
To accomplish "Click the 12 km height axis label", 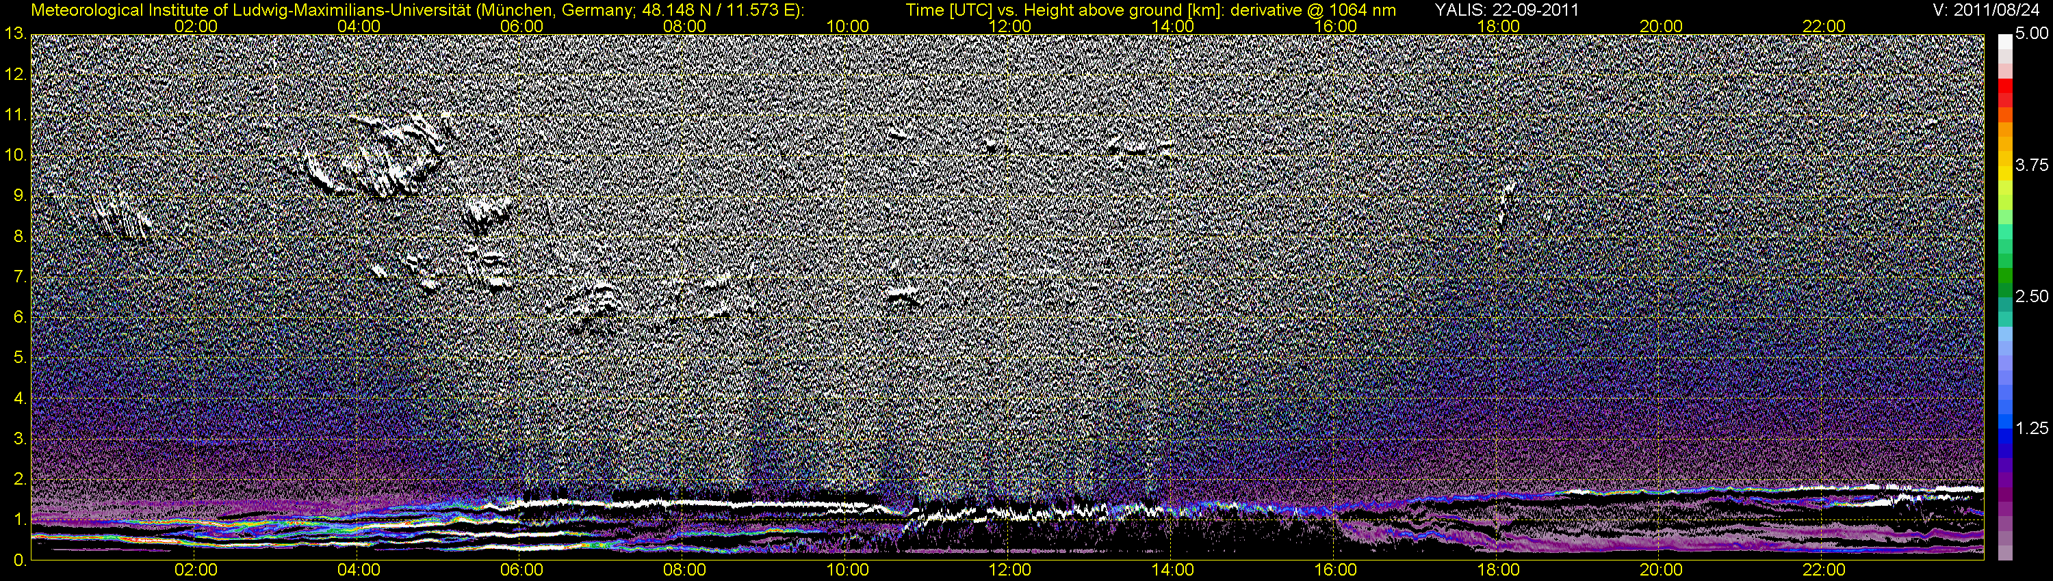I will pos(16,74).
